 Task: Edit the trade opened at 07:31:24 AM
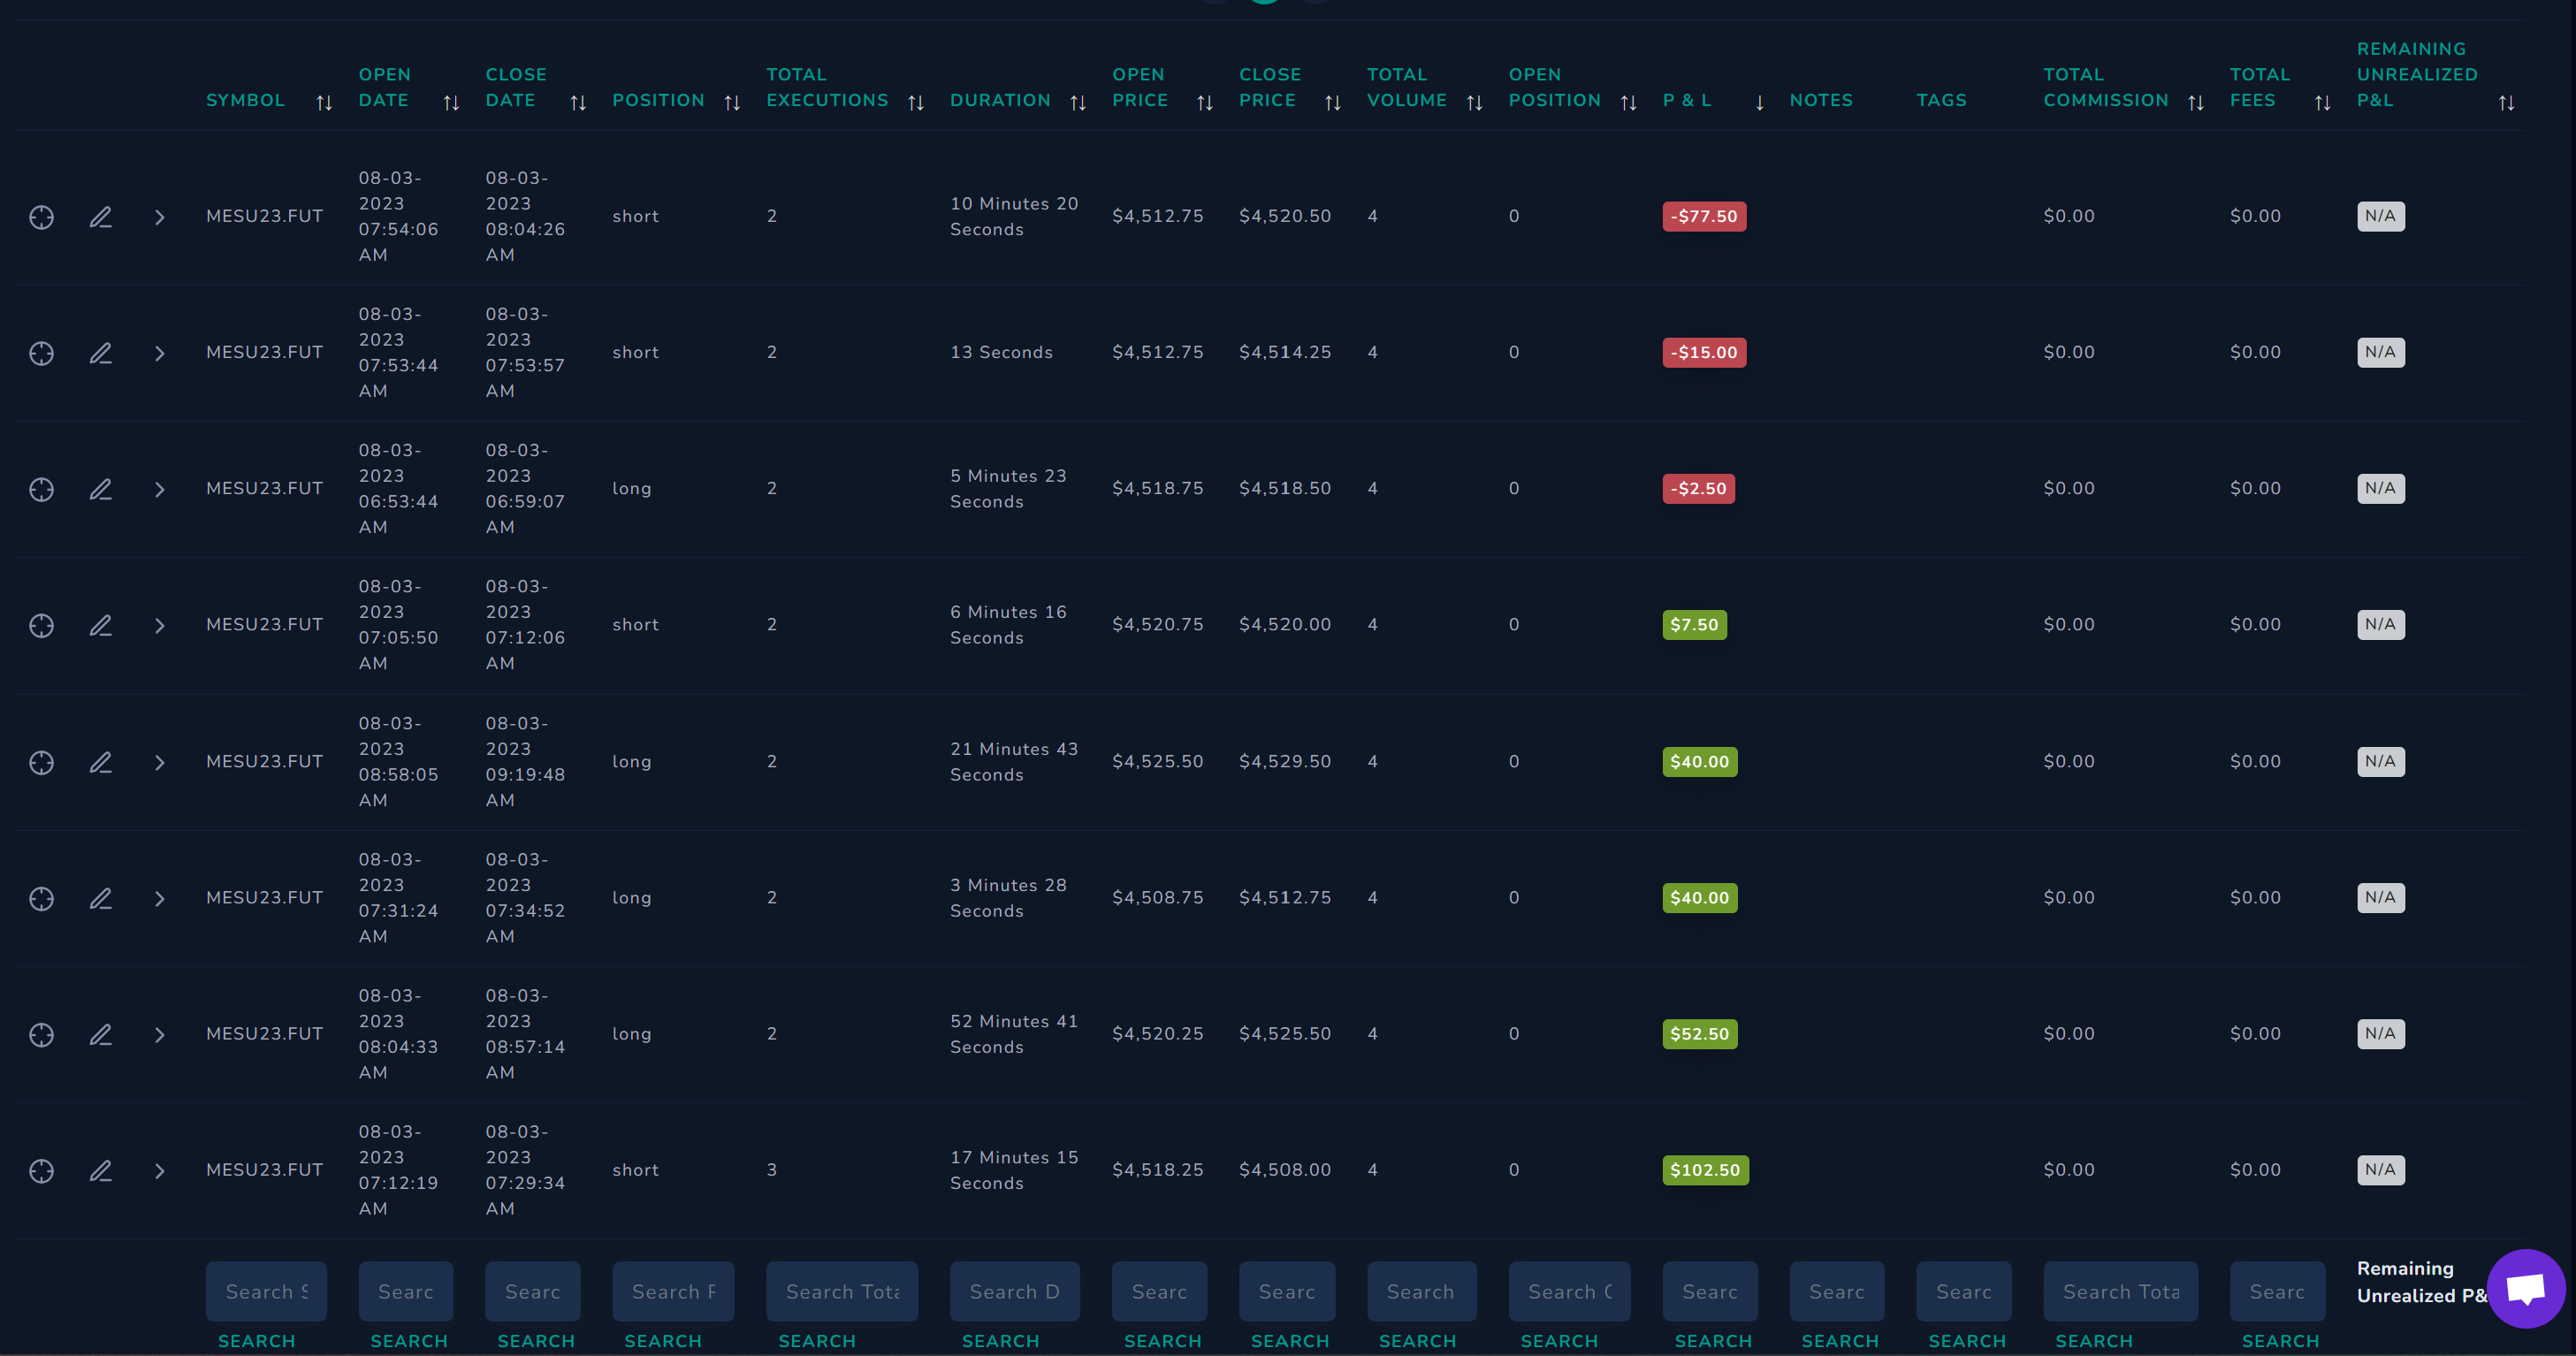coord(100,898)
